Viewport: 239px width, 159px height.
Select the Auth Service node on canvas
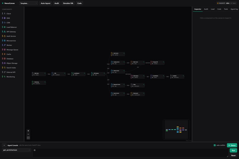(118, 54)
